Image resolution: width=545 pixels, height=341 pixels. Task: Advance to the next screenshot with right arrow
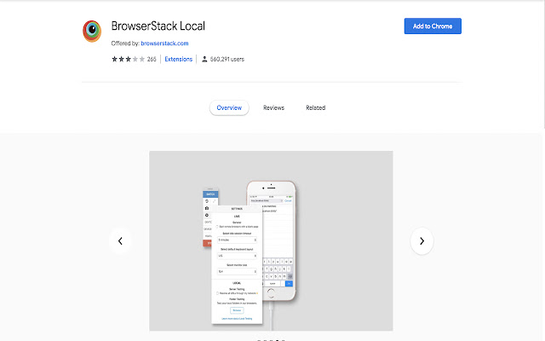[x=422, y=240]
